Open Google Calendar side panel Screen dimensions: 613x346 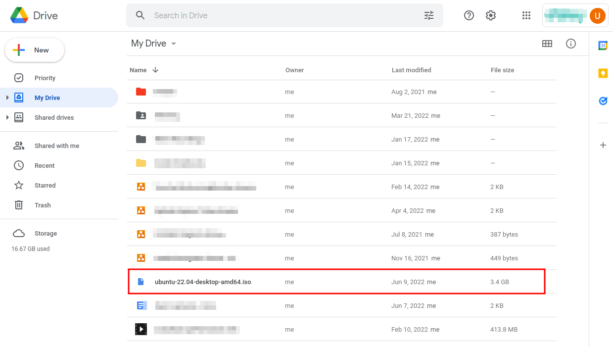click(x=603, y=46)
